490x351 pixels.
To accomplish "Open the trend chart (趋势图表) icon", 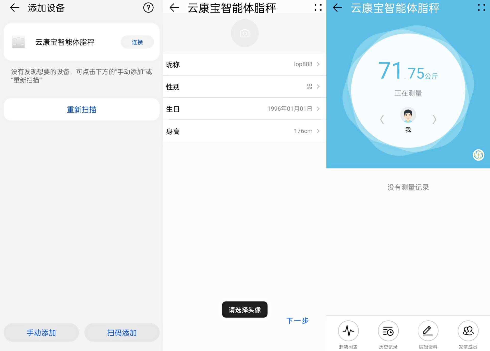I will click(x=348, y=331).
